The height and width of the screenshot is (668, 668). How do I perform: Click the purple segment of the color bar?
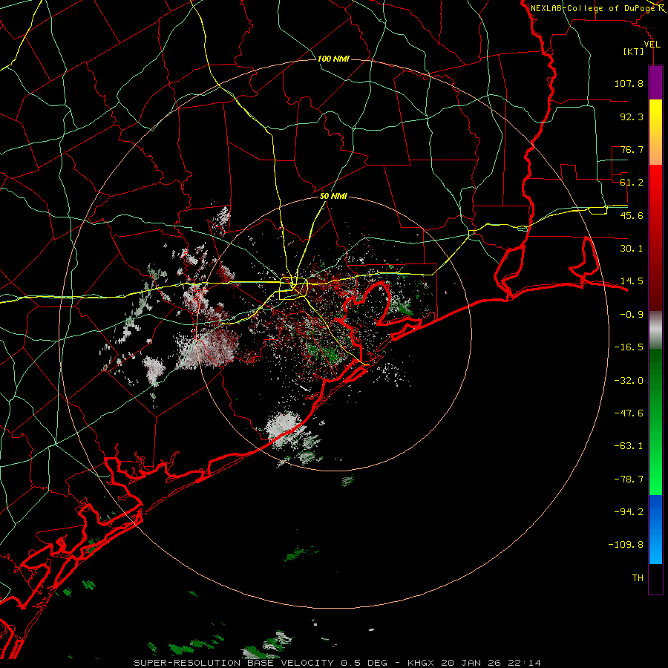(x=655, y=83)
